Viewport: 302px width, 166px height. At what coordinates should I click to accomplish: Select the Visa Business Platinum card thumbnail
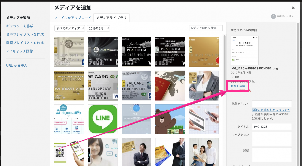point(170,52)
